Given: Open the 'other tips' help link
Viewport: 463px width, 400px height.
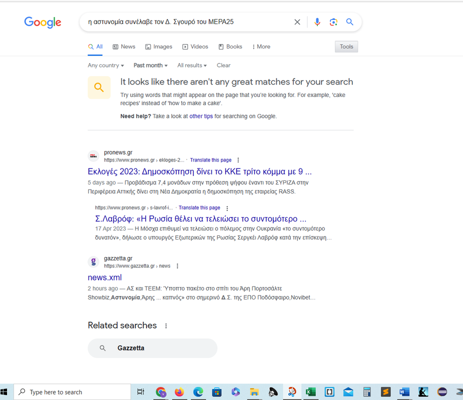Looking at the screenshot, I should tap(201, 116).
